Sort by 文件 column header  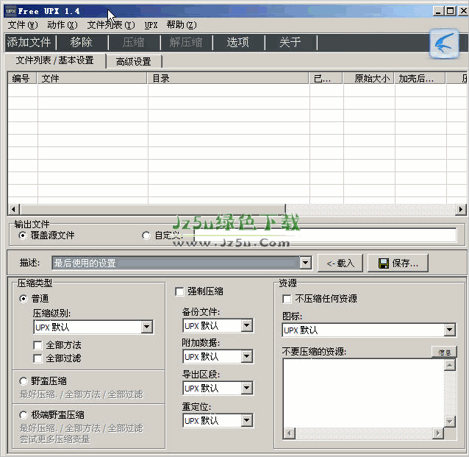pos(93,79)
